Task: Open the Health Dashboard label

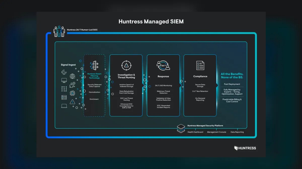Action: click(x=195, y=132)
